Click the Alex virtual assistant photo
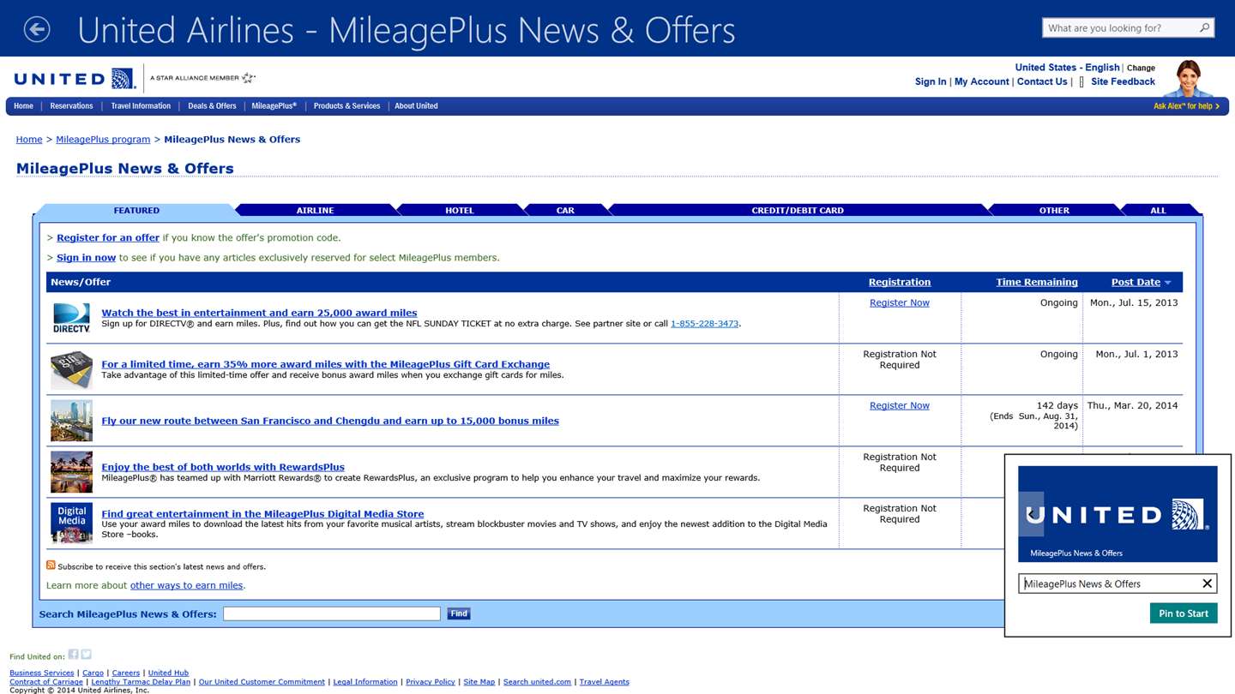 pyautogui.click(x=1188, y=79)
